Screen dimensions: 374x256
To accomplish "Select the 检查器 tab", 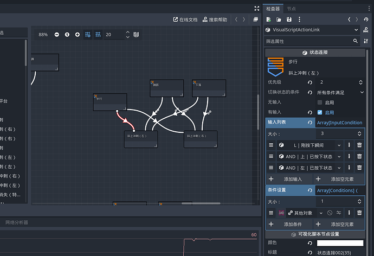I will [273, 9].
